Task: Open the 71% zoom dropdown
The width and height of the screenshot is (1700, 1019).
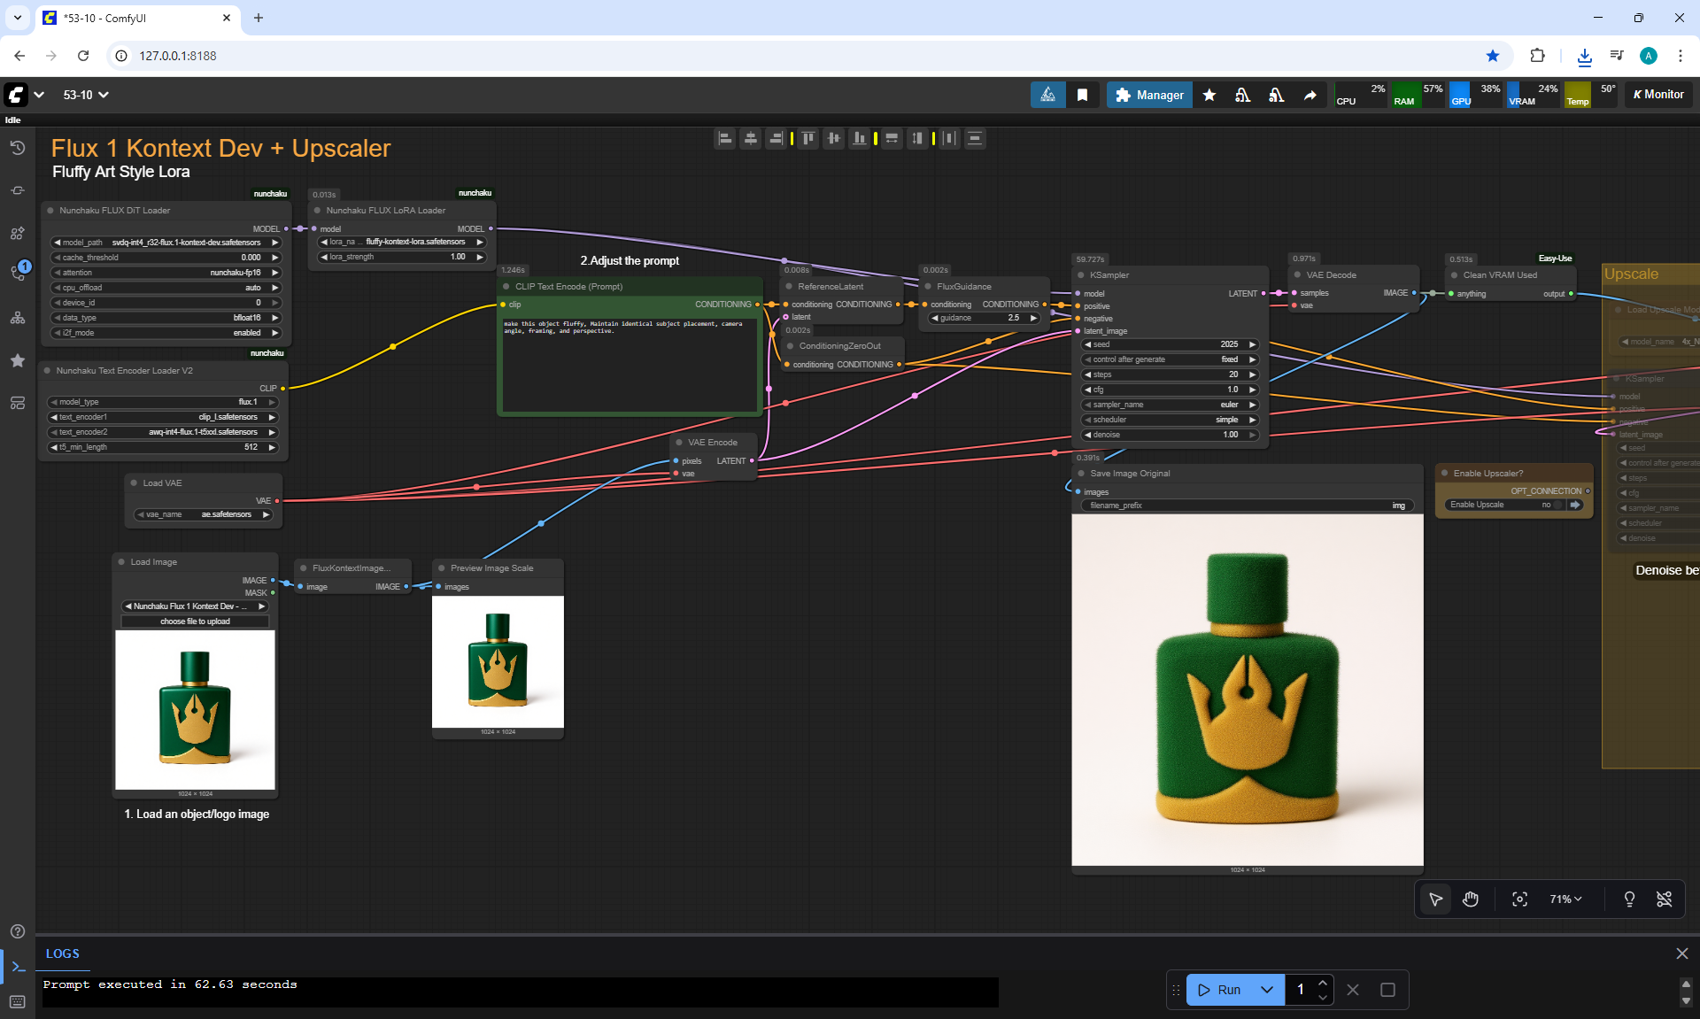Action: click(1565, 899)
